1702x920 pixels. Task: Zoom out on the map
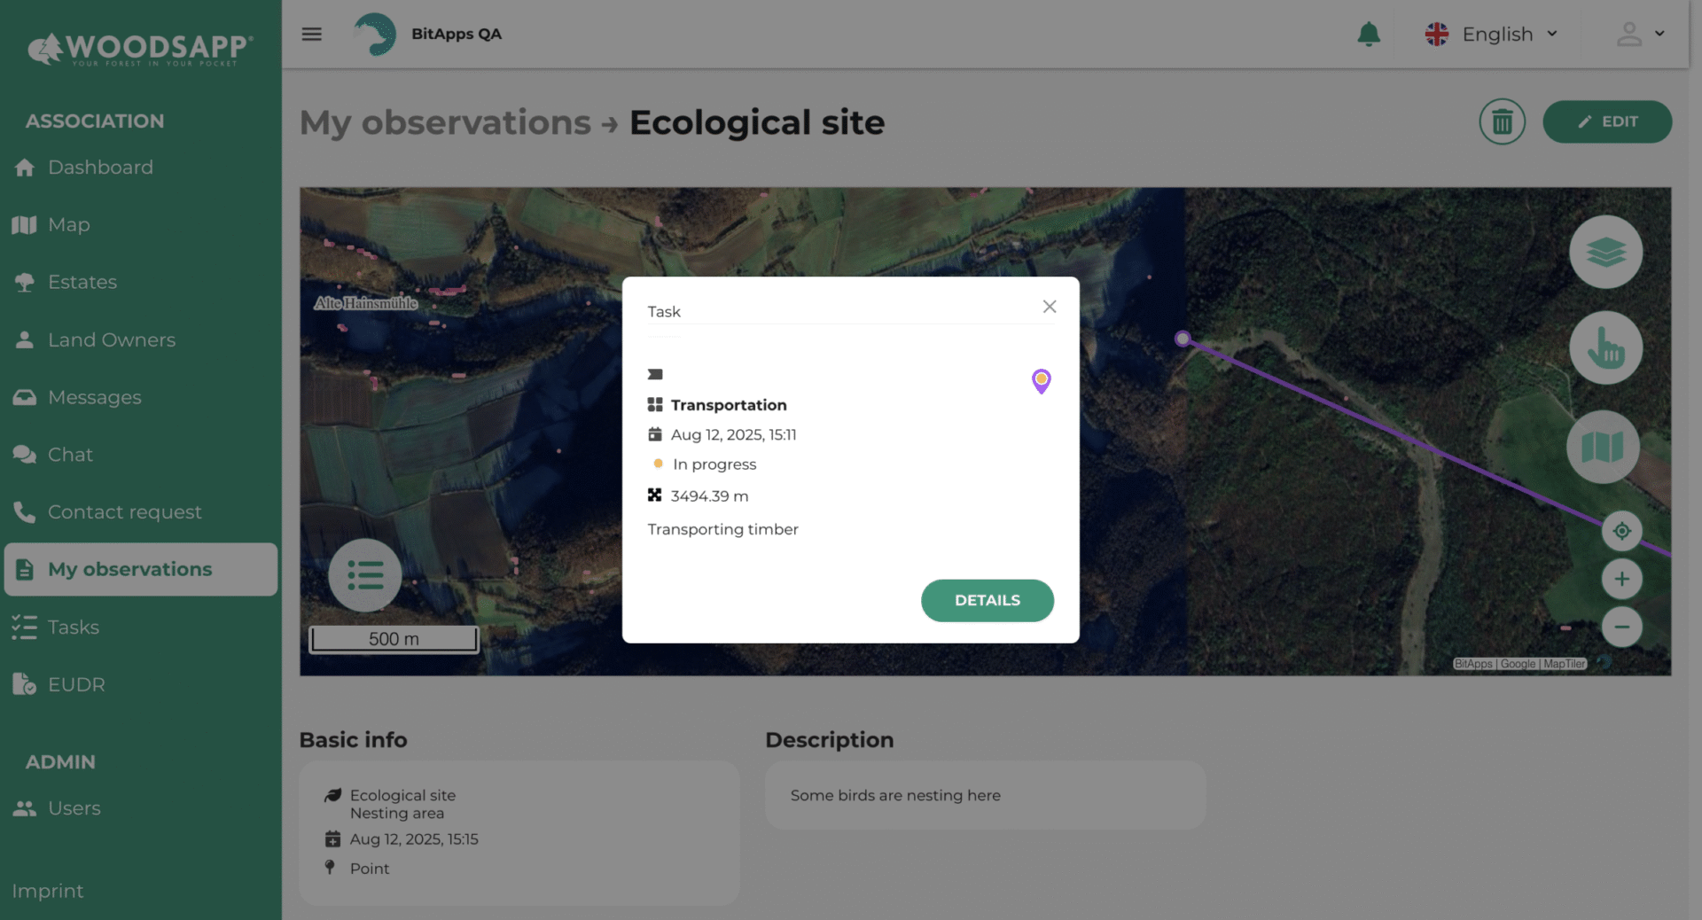pyautogui.click(x=1621, y=628)
